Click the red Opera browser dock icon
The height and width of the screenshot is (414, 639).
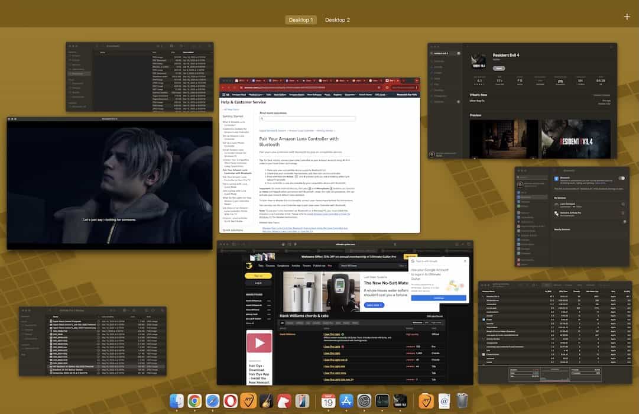(x=231, y=401)
